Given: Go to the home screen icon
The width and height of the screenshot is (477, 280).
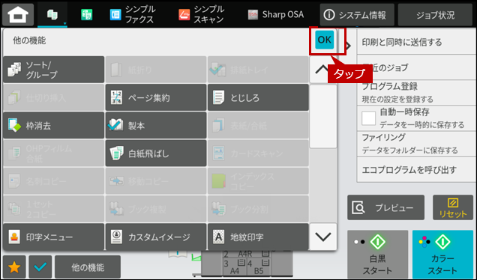Looking at the screenshot, I should (x=18, y=14).
